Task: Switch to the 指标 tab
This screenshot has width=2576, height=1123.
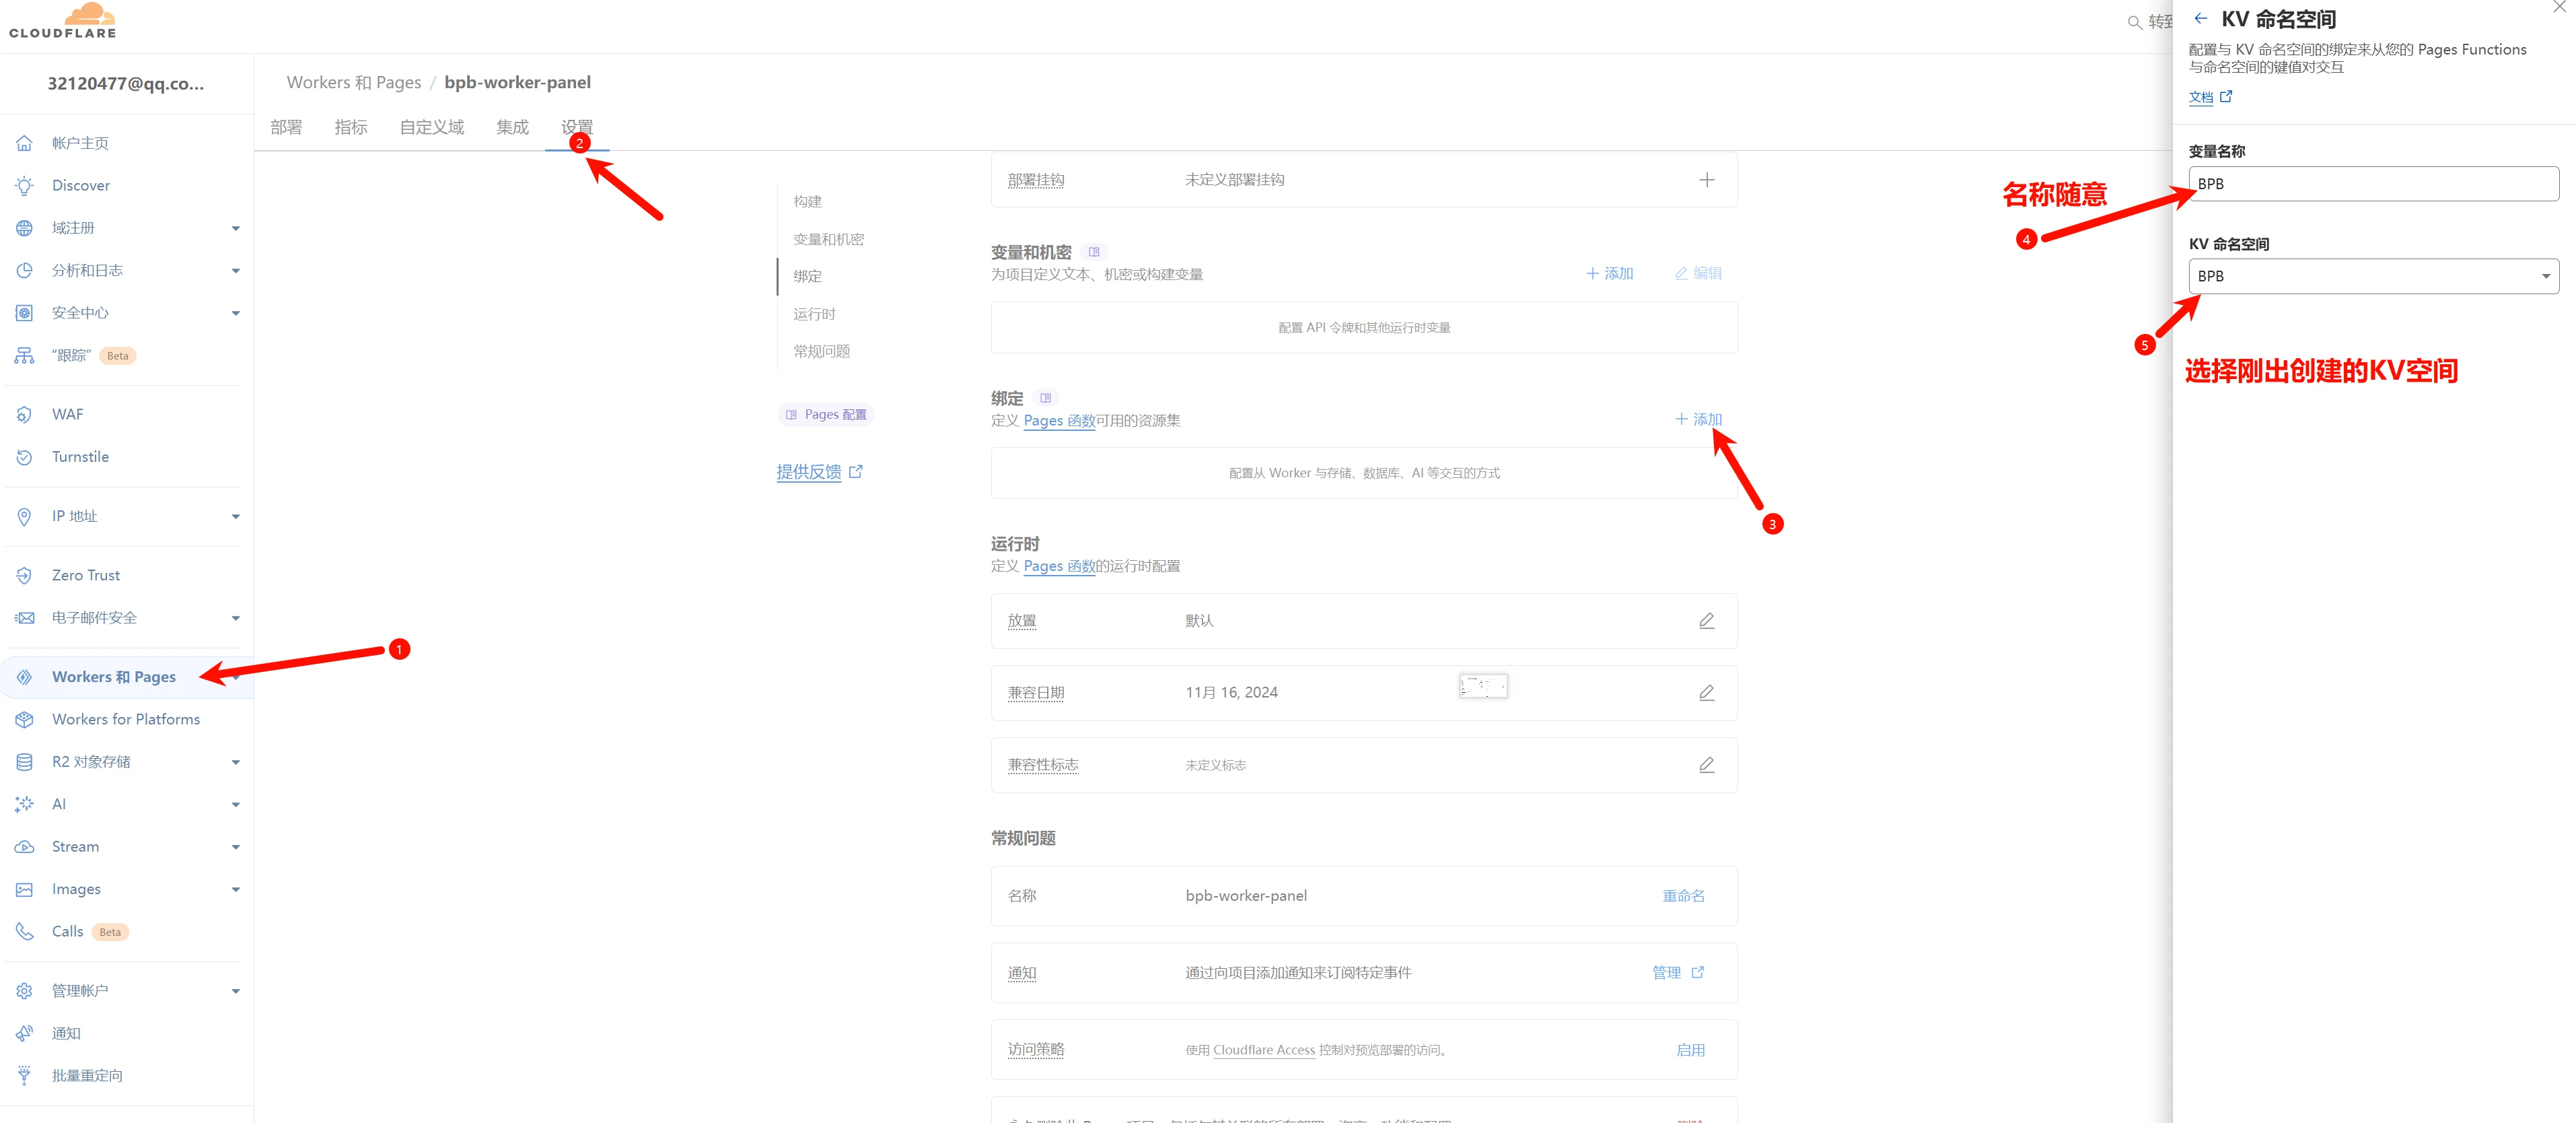Action: [351, 127]
